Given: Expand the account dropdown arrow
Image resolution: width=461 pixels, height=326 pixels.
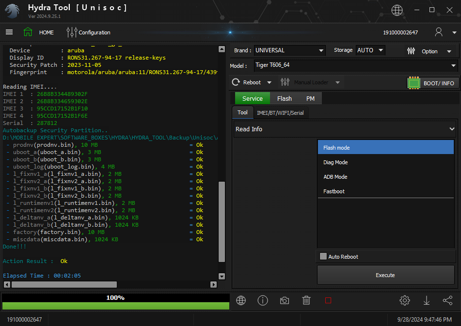Looking at the screenshot, I should click(x=454, y=32).
